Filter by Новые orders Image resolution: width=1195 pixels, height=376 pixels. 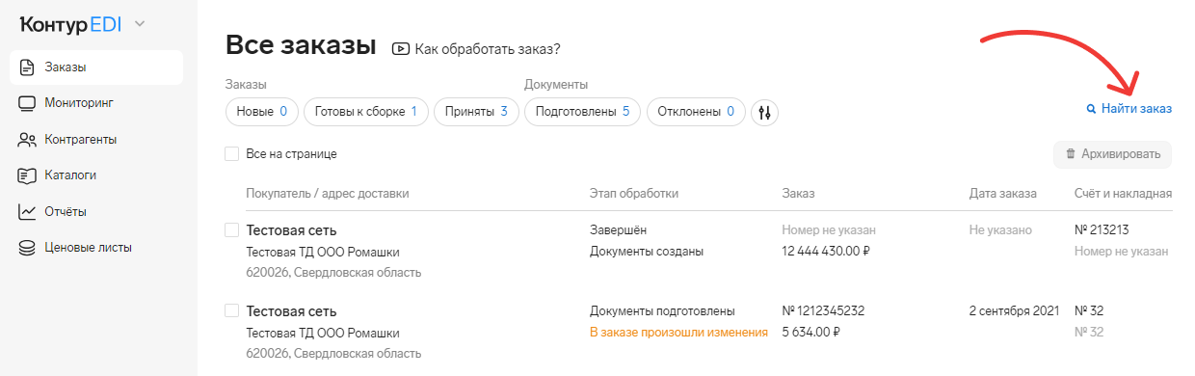click(x=262, y=112)
